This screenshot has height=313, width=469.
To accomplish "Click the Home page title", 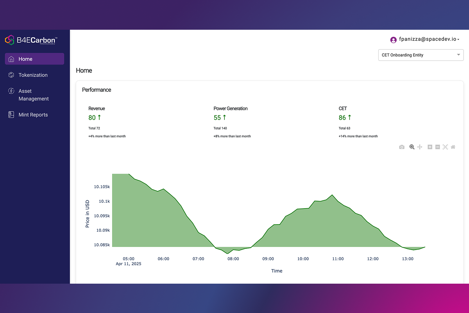I will (84, 71).
